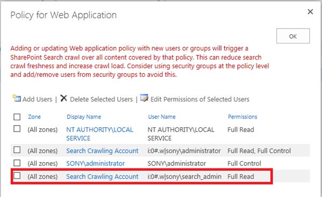Click the Full Read cell of search_admin row
The image size is (322, 197).
pyautogui.click(x=240, y=177)
